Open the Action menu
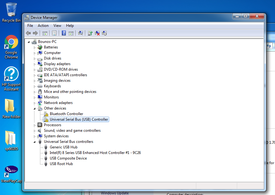 43,26
